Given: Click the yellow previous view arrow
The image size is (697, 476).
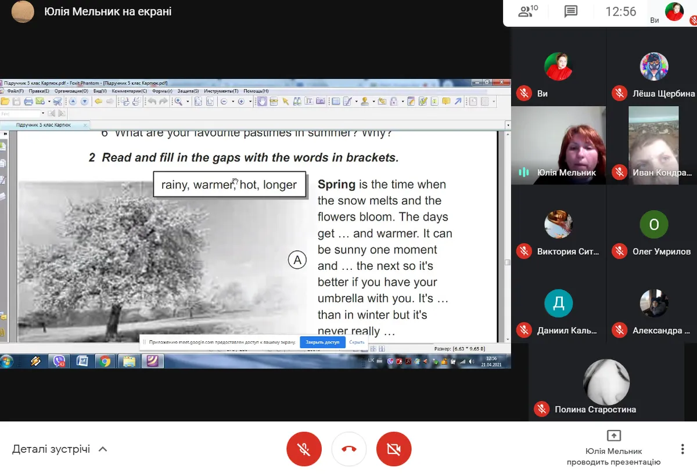Looking at the screenshot, I should [x=98, y=102].
